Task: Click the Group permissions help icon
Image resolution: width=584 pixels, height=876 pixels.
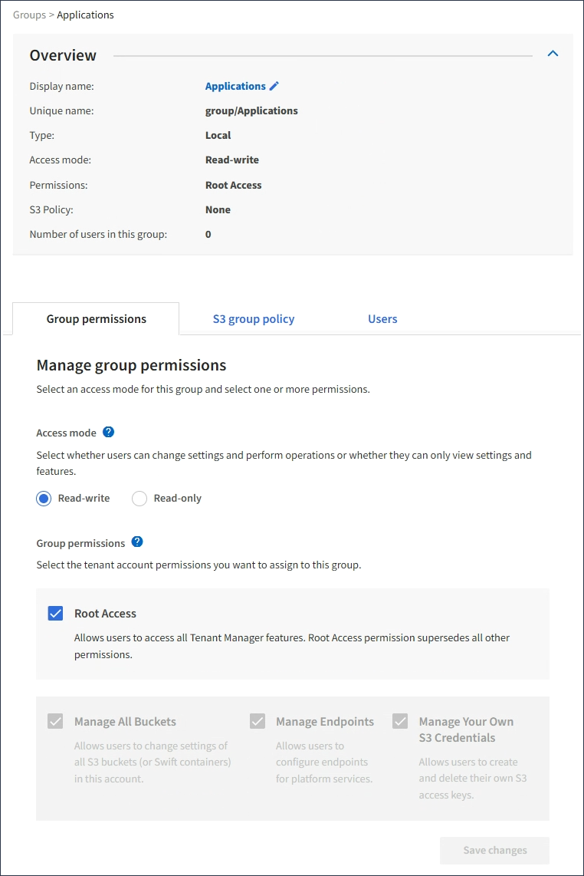Action: pyautogui.click(x=137, y=542)
